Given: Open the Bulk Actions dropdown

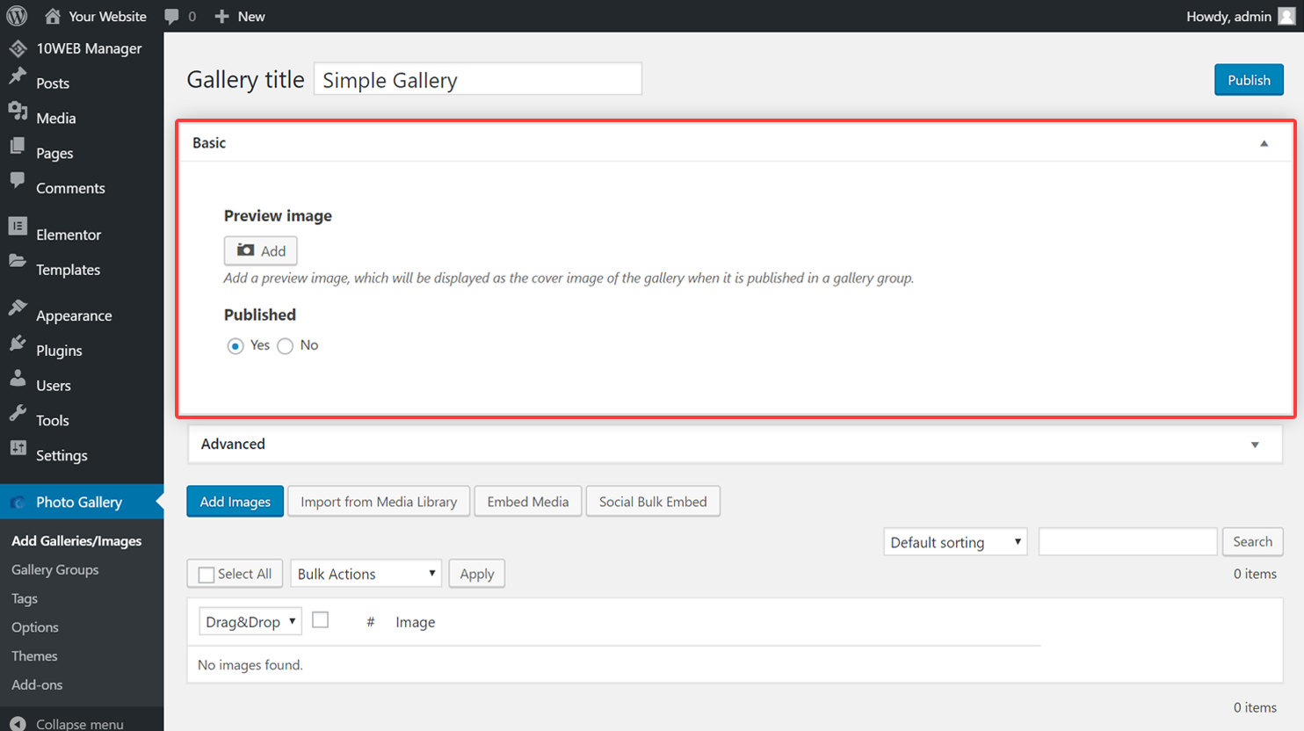Looking at the screenshot, I should [366, 574].
